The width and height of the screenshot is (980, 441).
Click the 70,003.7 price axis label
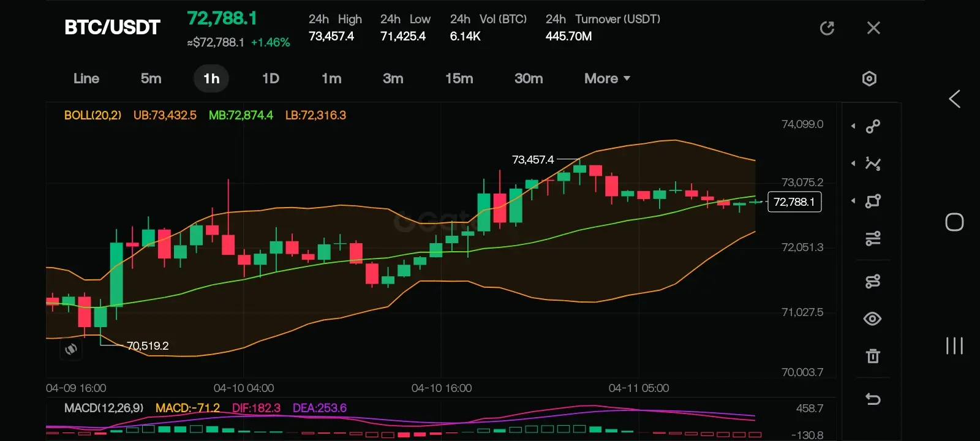point(802,372)
